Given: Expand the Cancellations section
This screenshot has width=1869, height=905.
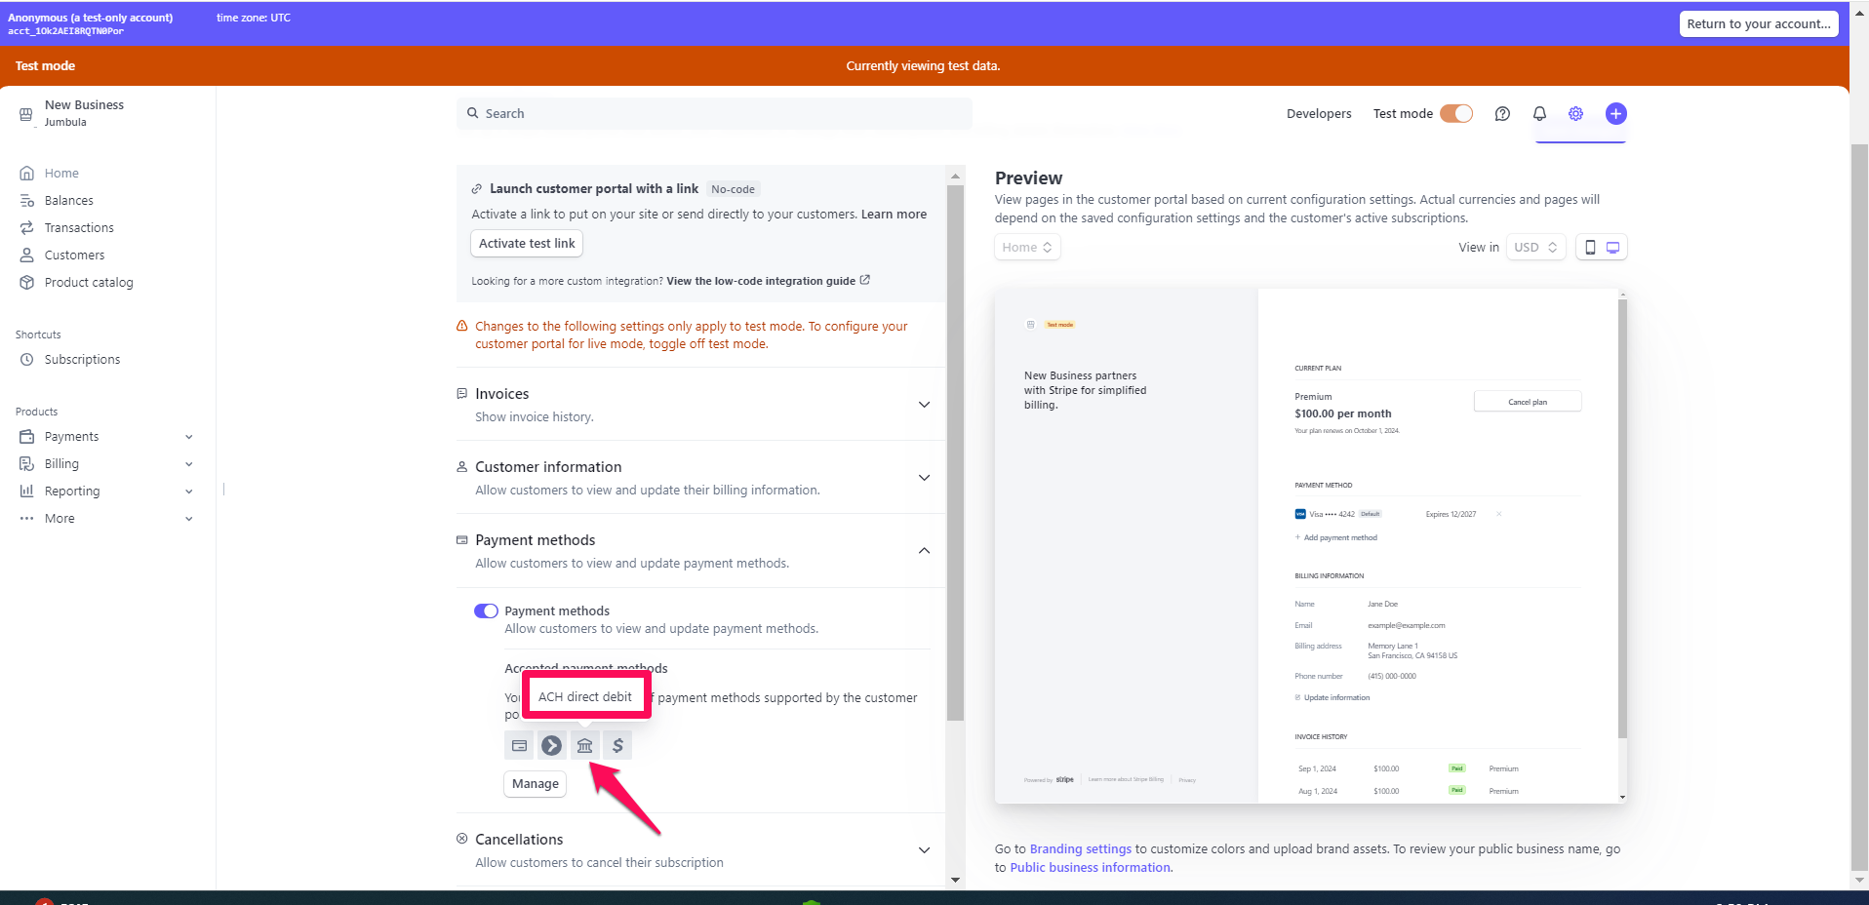Looking at the screenshot, I should [924, 849].
